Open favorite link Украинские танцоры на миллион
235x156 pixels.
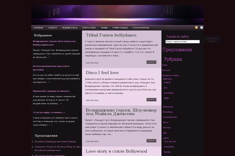(51, 91)
